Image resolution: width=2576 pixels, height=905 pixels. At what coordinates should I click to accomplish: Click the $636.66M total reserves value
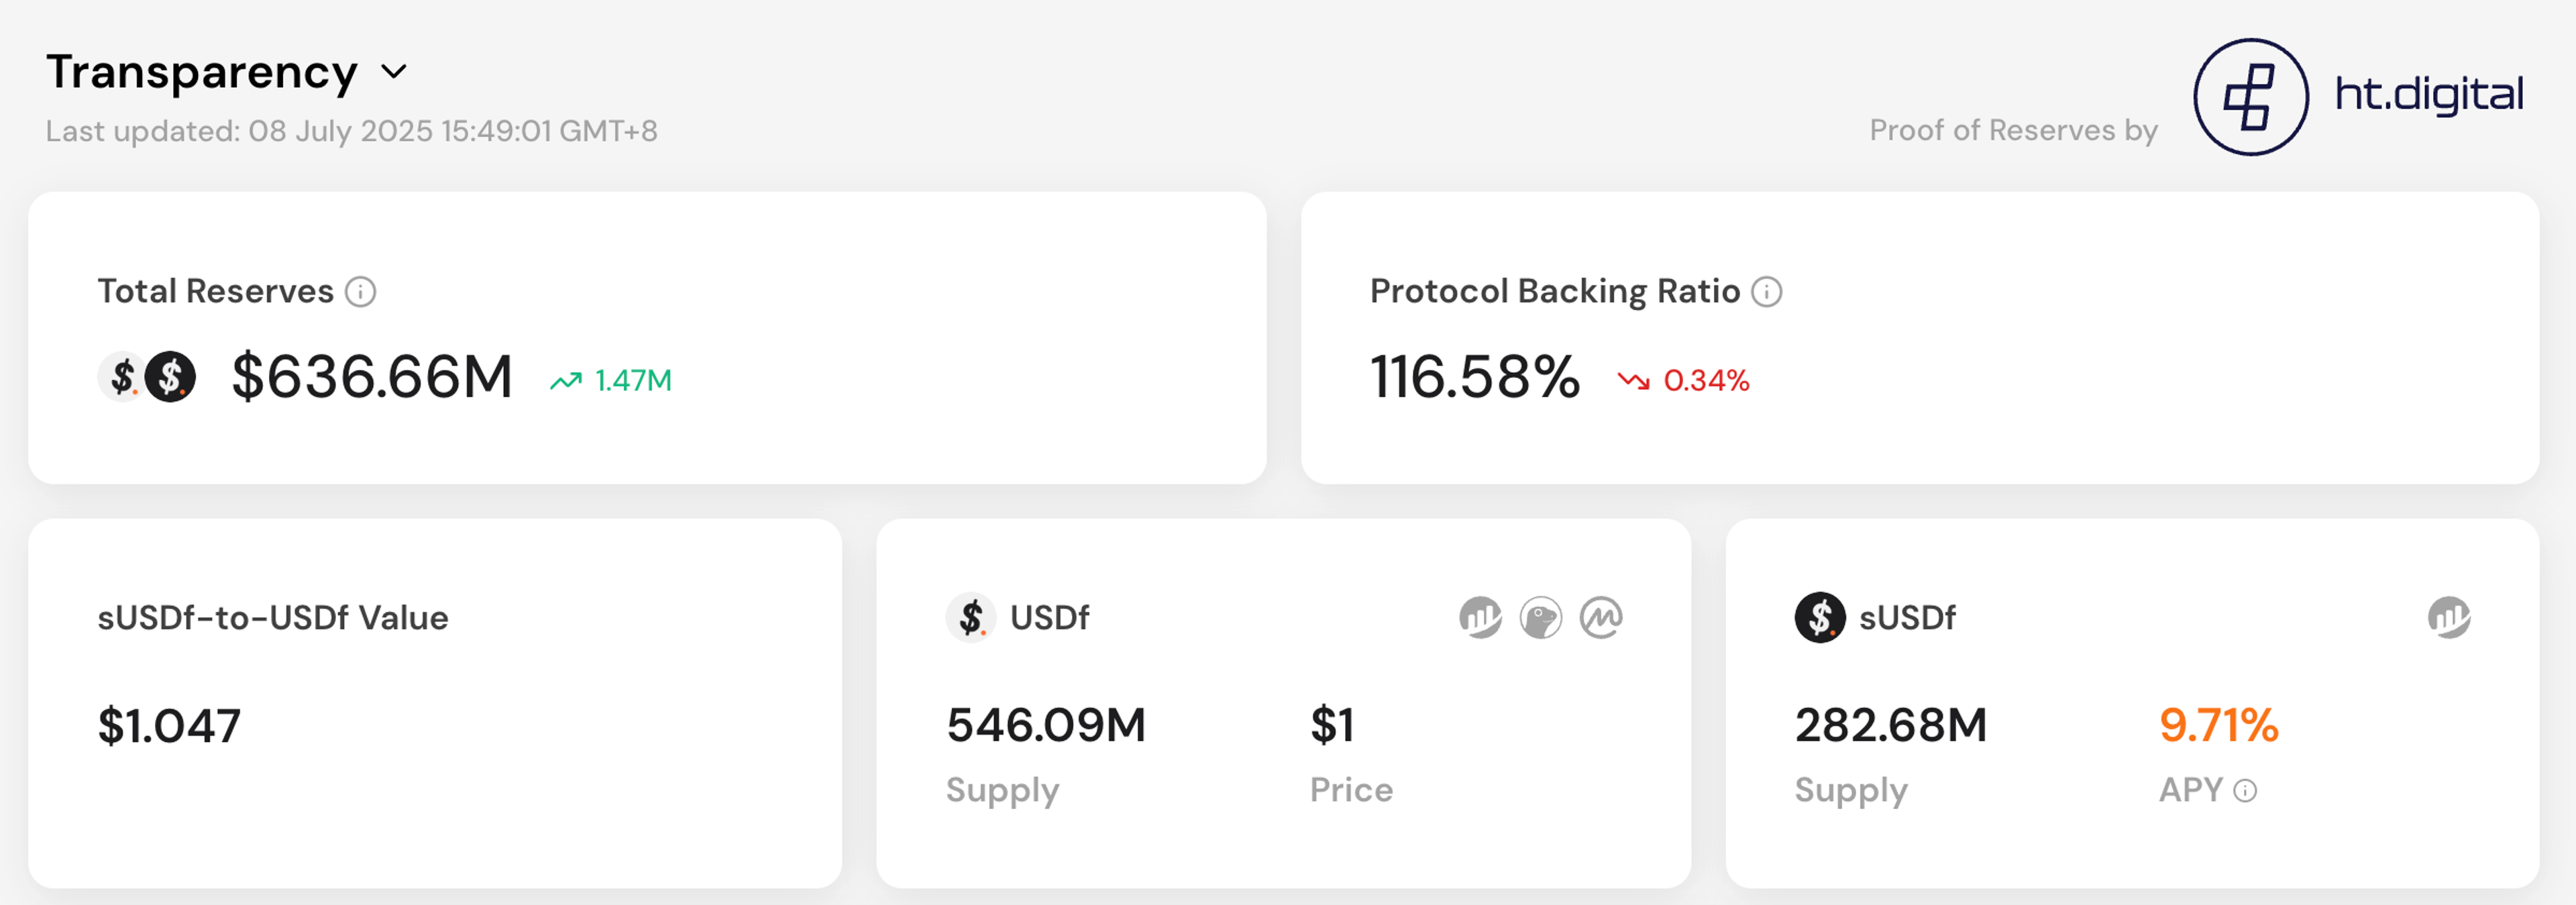pos(372,377)
